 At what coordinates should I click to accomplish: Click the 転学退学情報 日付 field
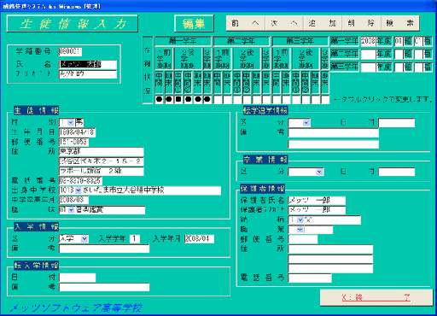point(396,123)
